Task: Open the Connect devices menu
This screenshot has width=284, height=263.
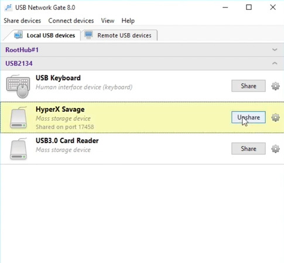Action: point(71,20)
